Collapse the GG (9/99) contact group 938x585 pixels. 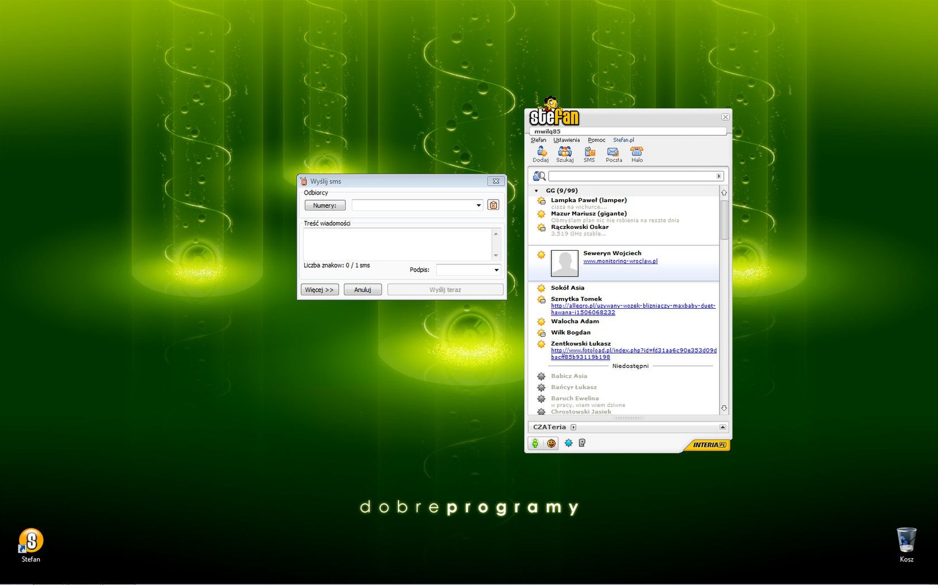(537, 191)
